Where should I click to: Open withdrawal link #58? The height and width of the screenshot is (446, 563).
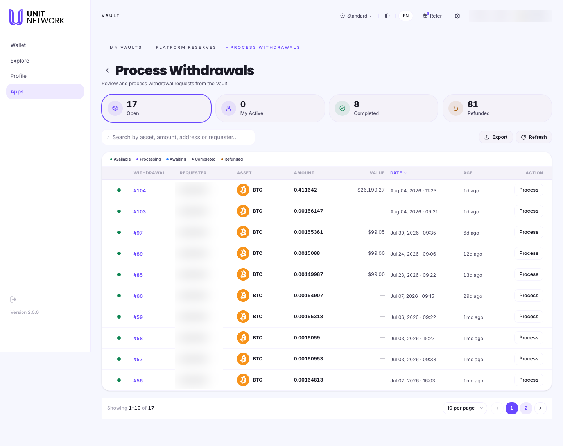[138, 339]
